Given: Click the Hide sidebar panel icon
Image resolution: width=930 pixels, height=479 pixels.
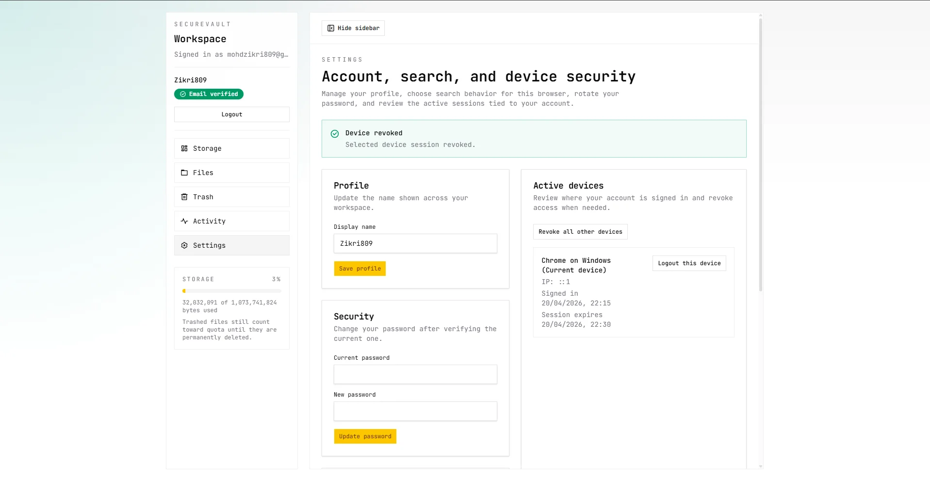Looking at the screenshot, I should (x=331, y=28).
